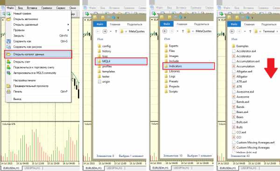Image resolution: width=280 pixels, height=171 pixels.
Task: Select the Accelerator indicator source file icon
Action: click(233, 56)
